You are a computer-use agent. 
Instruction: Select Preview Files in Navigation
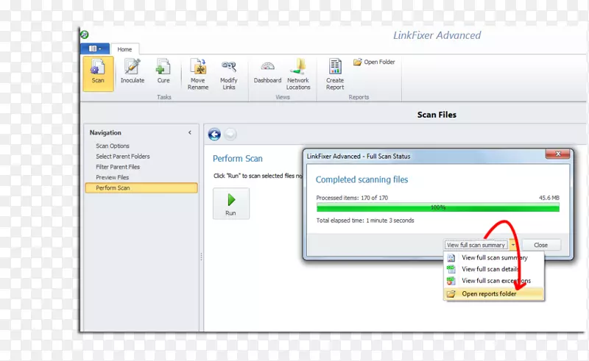[112, 177]
